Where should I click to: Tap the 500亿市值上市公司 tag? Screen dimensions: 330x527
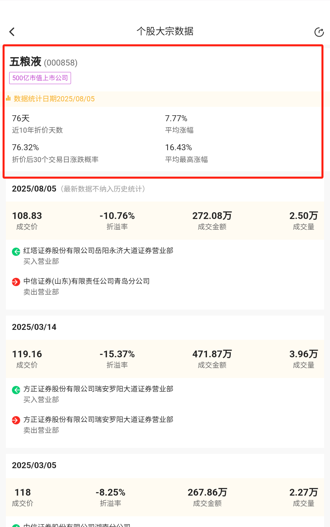pos(40,78)
